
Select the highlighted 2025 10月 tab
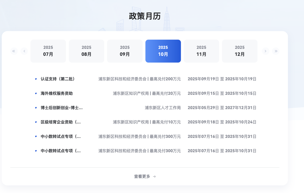pos(163,51)
